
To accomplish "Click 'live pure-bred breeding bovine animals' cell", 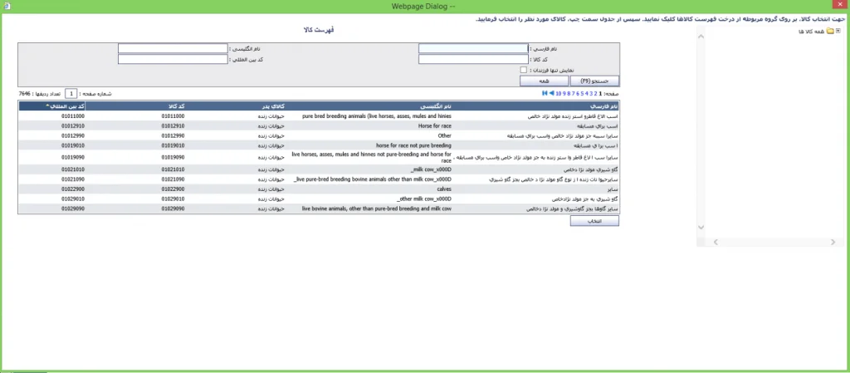I will pyautogui.click(x=373, y=179).
